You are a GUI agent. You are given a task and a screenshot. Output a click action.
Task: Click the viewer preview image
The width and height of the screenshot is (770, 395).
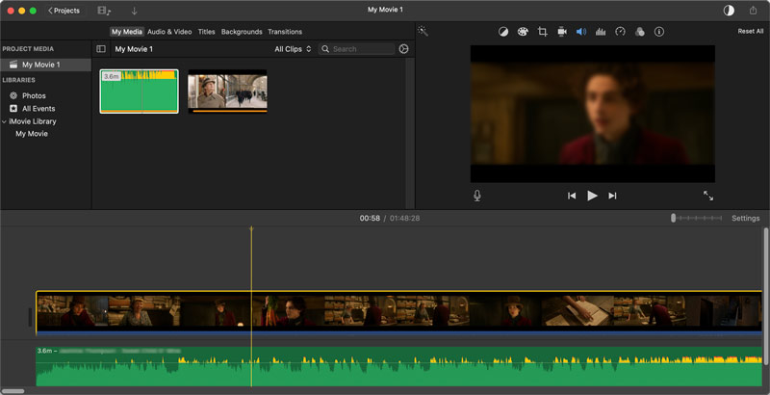tap(592, 114)
